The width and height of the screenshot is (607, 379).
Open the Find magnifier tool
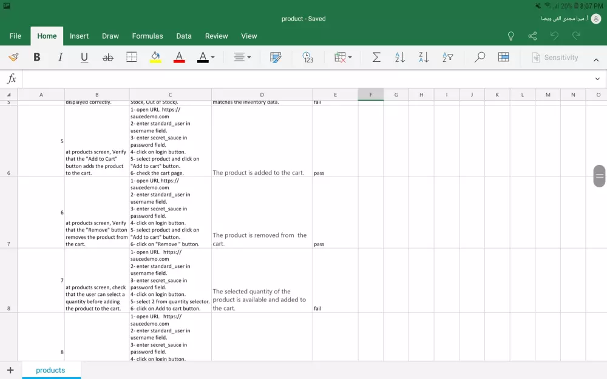pyautogui.click(x=480, y=58)
